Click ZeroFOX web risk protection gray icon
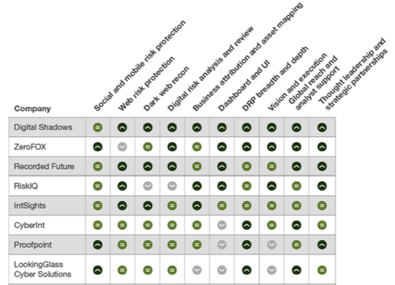Viewport: 395px width, 285px height. tap(123, 147)
